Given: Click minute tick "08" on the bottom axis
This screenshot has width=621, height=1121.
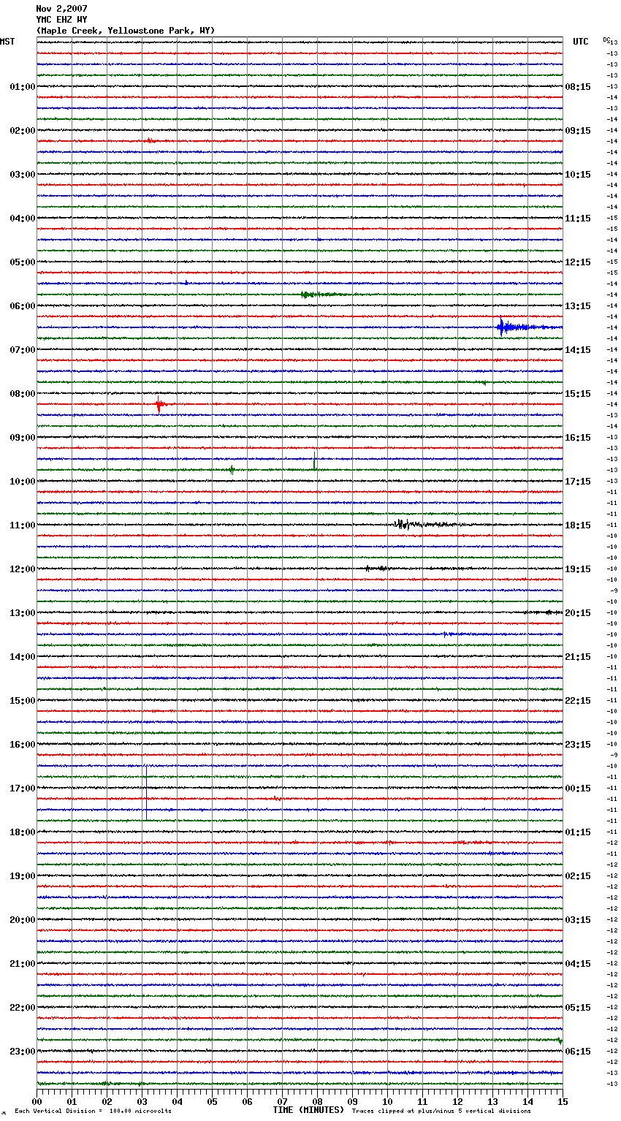Looking at the screenshot, I should (317, 1101).
